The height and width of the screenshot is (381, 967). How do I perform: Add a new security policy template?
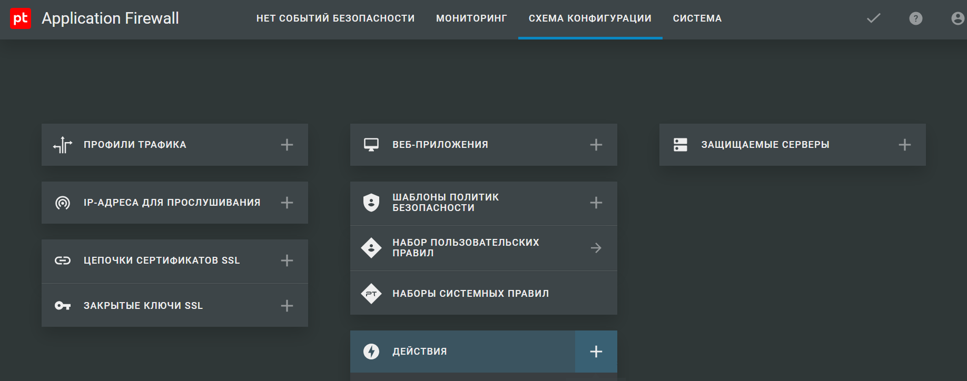point(596,203)
